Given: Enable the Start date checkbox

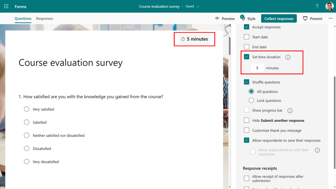Looking at the screenshot, I should 247,37.
